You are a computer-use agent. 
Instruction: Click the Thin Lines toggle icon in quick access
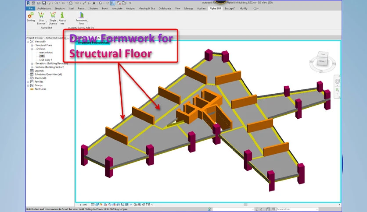(x=112, y=3)
